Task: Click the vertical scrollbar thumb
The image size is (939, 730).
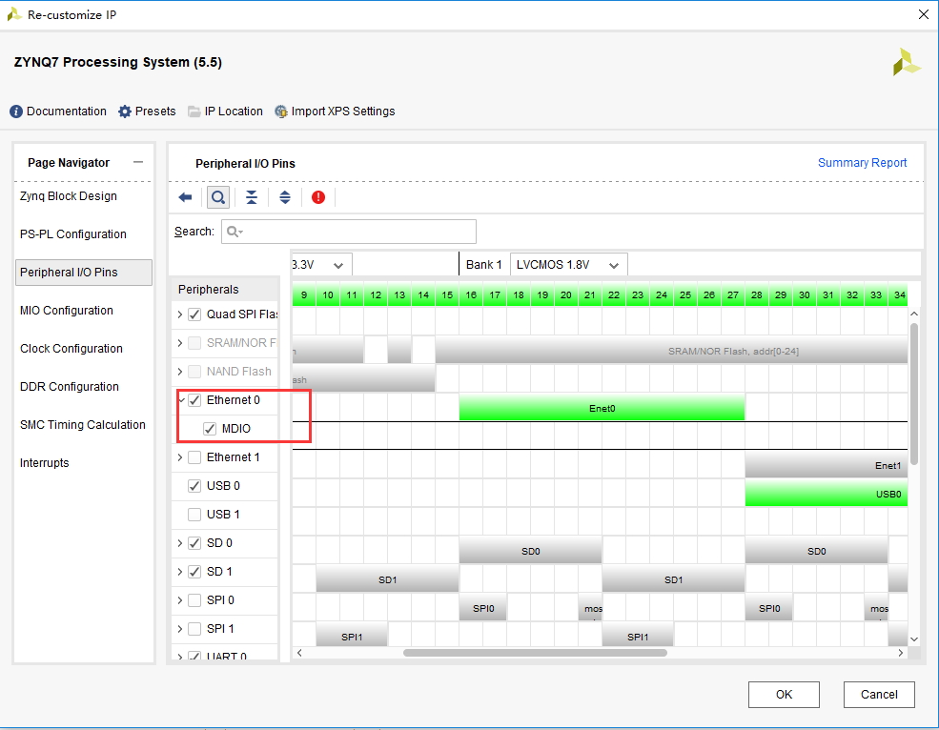Action: (914, 394)
